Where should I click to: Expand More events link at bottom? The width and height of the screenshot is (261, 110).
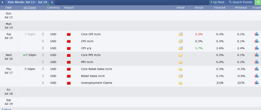(x=6, y=109)
